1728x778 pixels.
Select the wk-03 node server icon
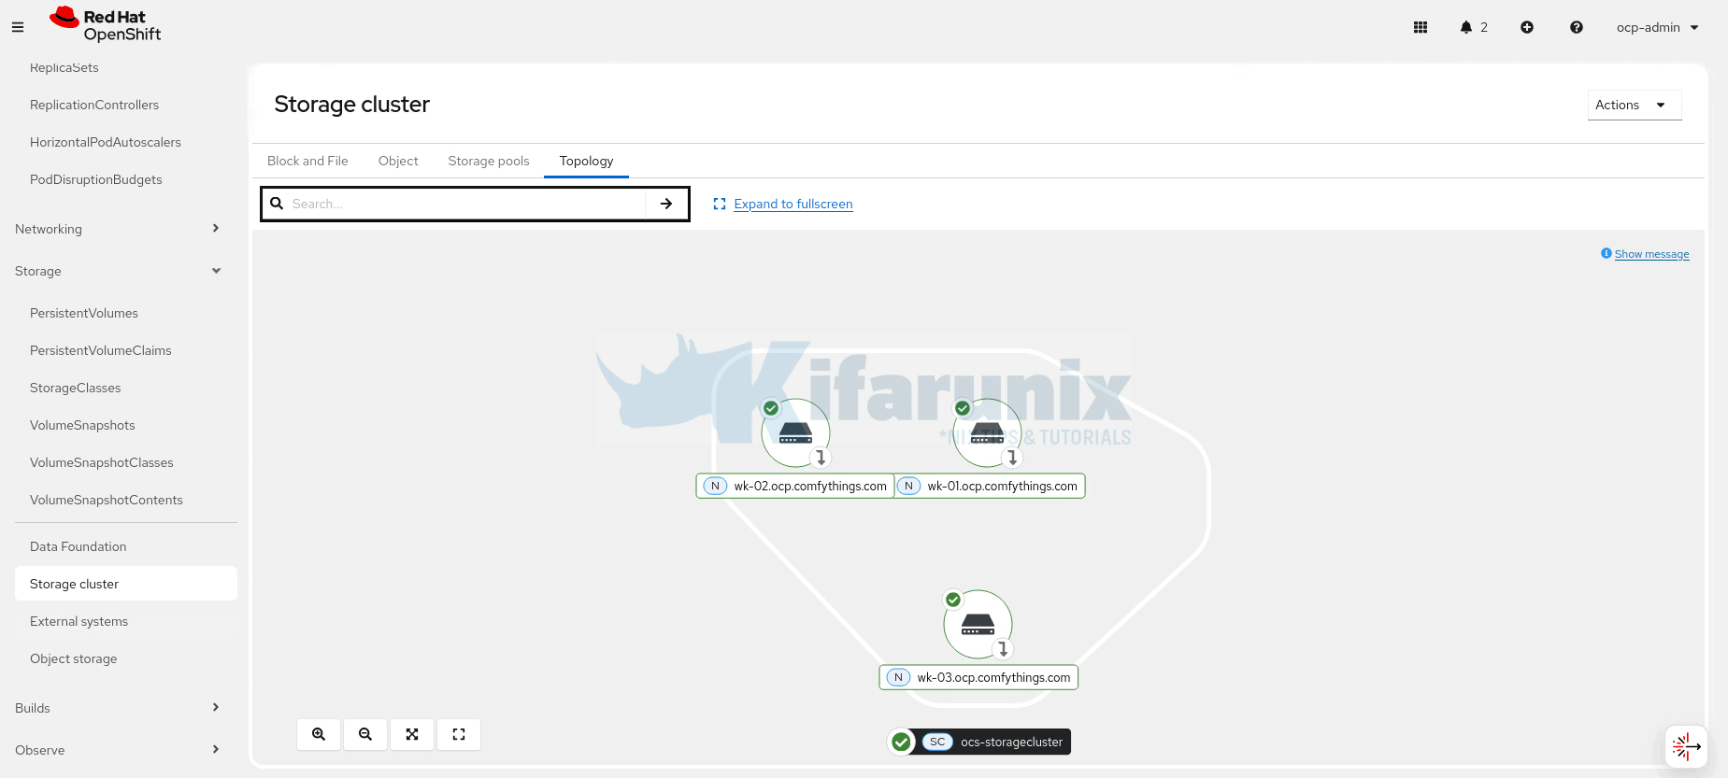(x=978, y=624)
